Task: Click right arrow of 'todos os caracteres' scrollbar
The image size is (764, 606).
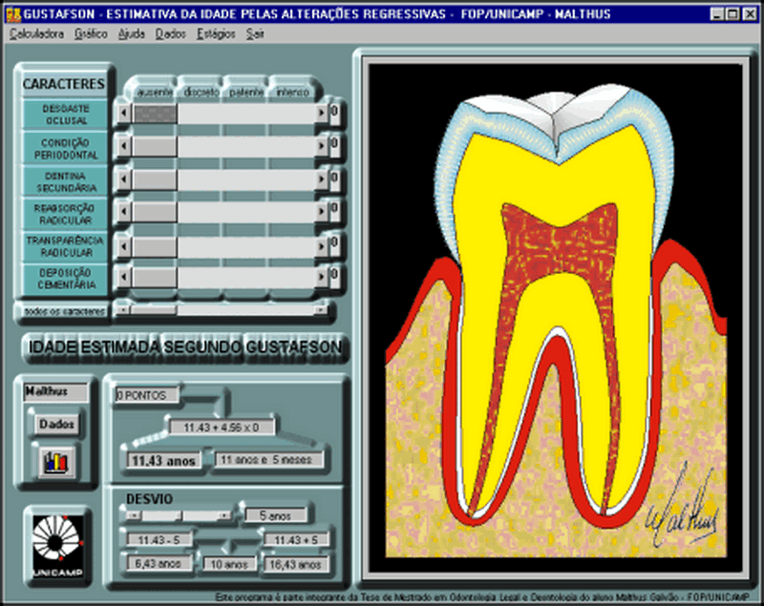Action: [x=321, y=310]
